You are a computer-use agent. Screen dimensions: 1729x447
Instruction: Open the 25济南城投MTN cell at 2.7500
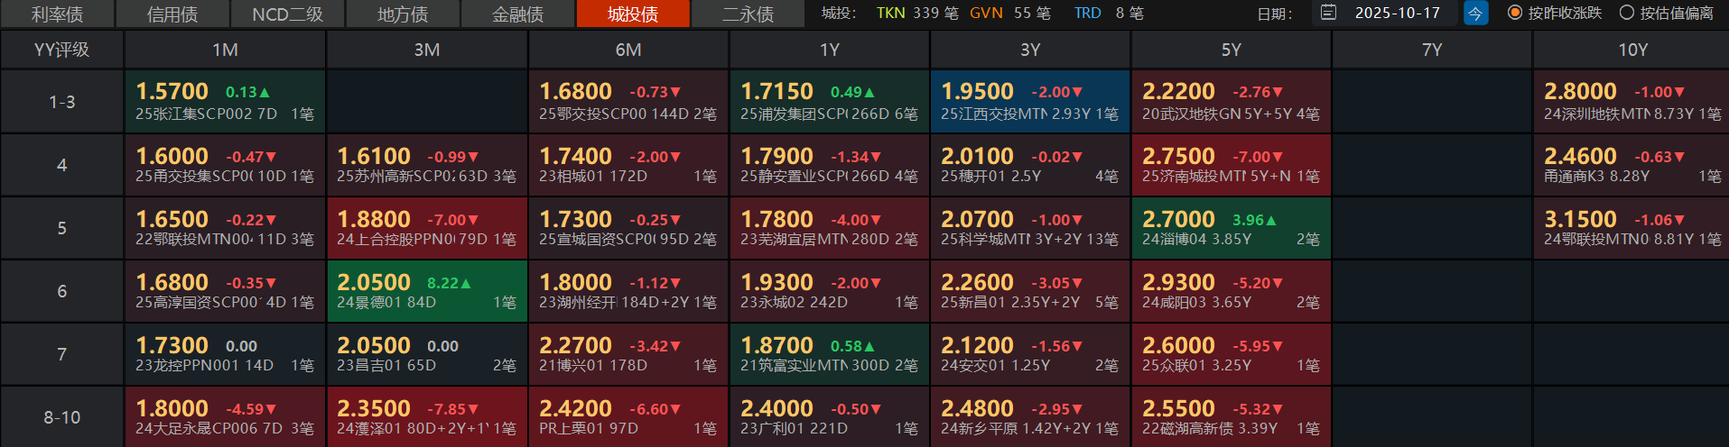tap(1232, 165)
